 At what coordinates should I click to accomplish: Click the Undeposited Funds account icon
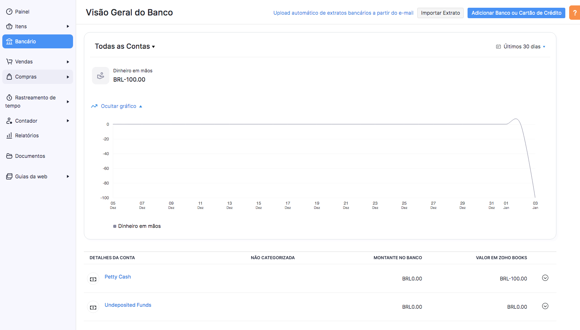(x=93, y=307)
